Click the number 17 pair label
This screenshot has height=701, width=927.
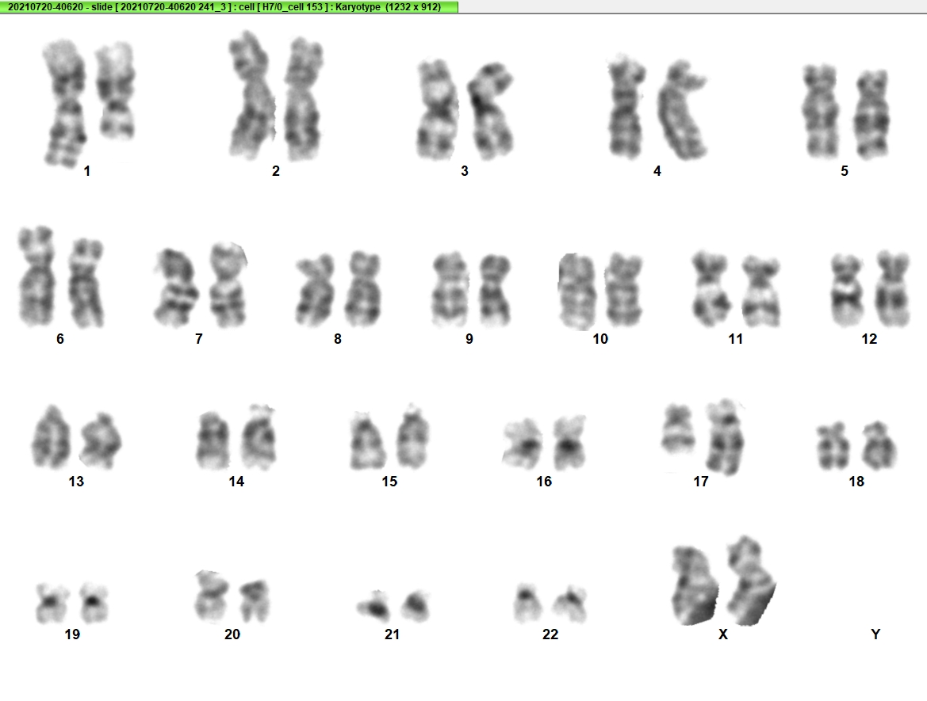(x=700, y=482)
